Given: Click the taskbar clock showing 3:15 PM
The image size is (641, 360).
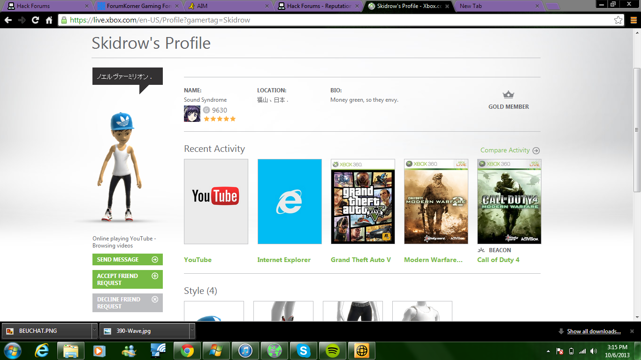Looking at the screenshot, I should coord(617,351).
